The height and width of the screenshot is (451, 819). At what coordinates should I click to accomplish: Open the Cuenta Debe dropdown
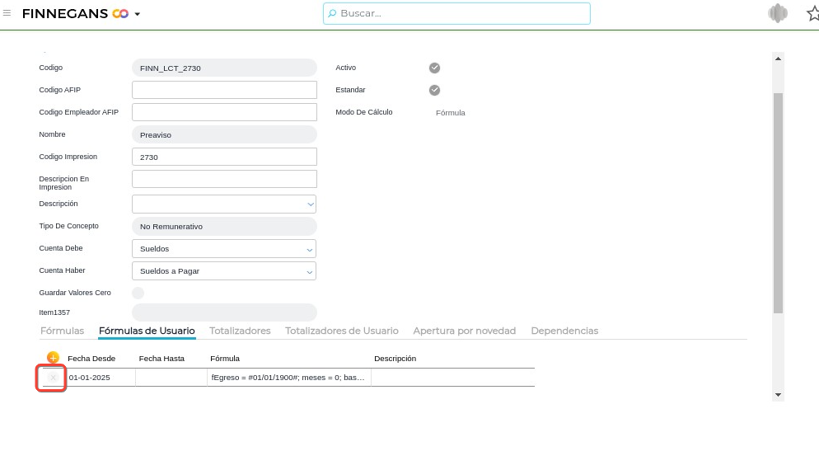point(310,249)
